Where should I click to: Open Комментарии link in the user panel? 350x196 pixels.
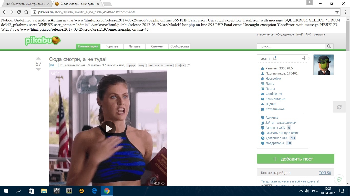coord(275,99)
